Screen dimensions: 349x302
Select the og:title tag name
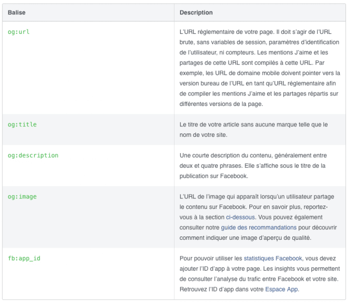(x=22, y=124)
